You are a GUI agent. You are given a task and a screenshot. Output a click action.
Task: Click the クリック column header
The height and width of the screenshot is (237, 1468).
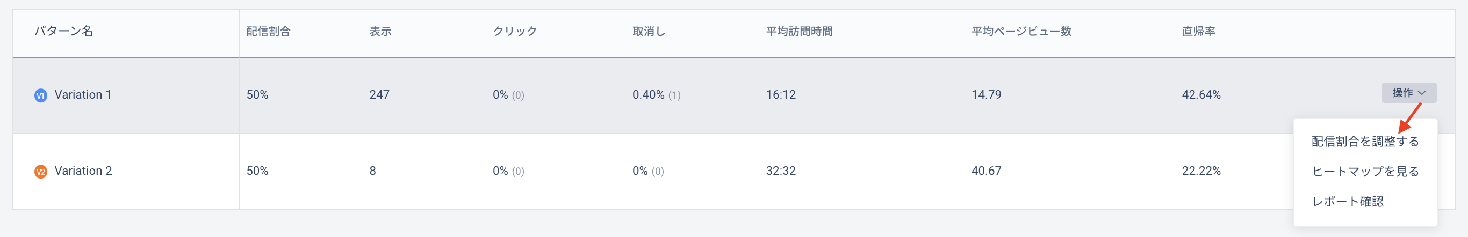515,31
